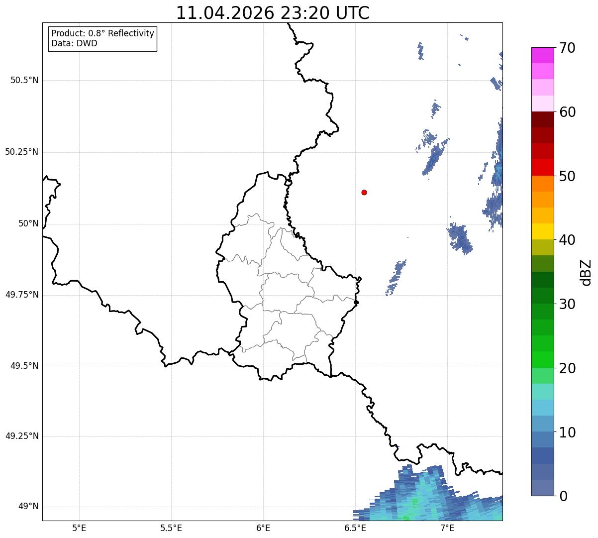Screen dimensions: 598x538
Task: Click the 30 tick label on colorbar
Action: [568, 304]
